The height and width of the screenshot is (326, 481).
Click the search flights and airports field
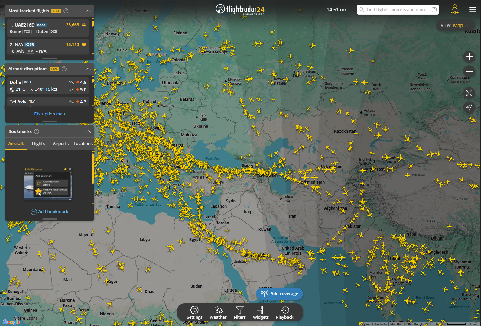[x=398, y=10]
